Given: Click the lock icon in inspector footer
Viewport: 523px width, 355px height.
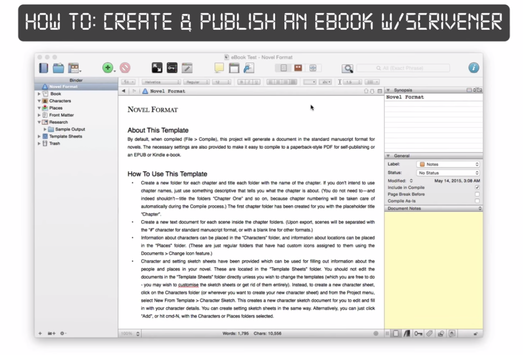Looking at the screenshot, I should point(476,334).
